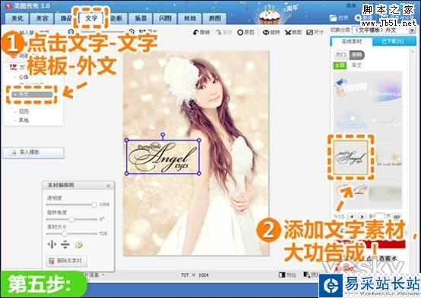Viewport: 421px width, 298px height.
Task: Adjust the 透明度 transparency slider
Action: tap(93, 205)
